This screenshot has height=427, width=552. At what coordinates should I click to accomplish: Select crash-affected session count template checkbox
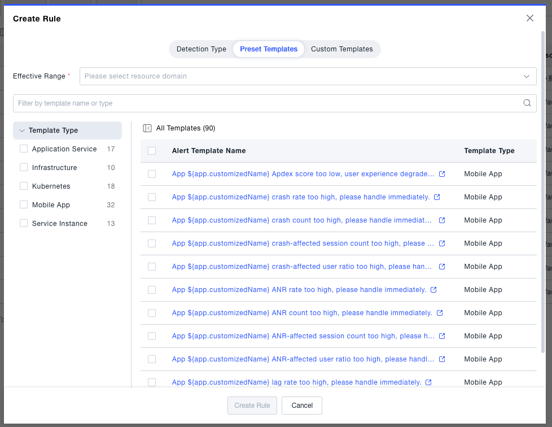pyautogui.click(x=152, y=243)
